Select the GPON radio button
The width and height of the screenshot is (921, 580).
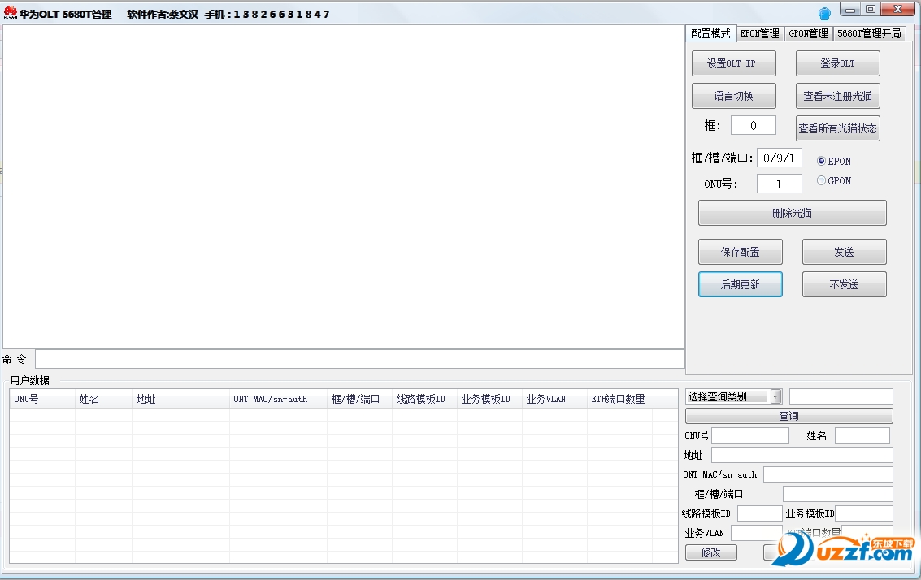click(821, 180)
